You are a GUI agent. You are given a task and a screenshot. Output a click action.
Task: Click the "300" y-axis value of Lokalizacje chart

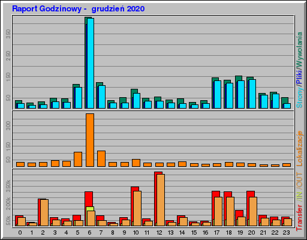coord(8,125)
